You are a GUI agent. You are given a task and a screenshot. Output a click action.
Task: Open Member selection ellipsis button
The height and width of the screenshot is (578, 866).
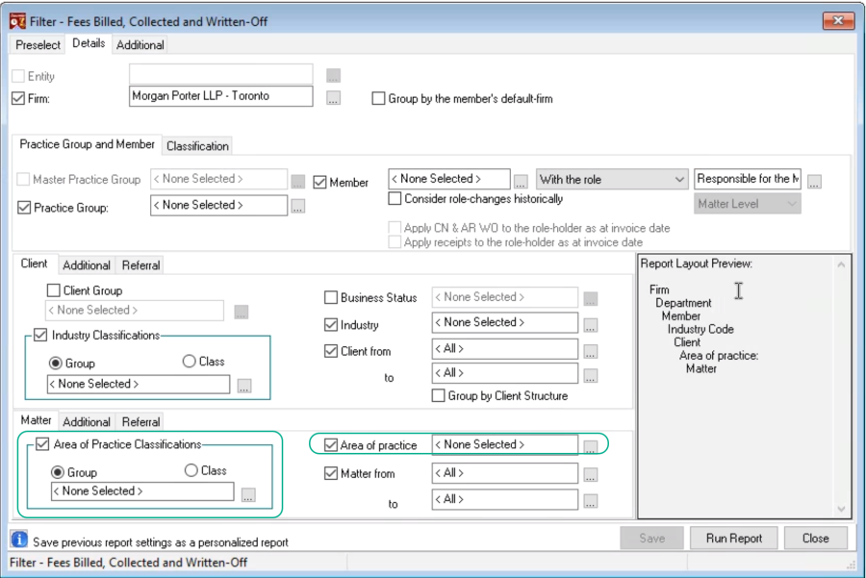pos(521,181)
